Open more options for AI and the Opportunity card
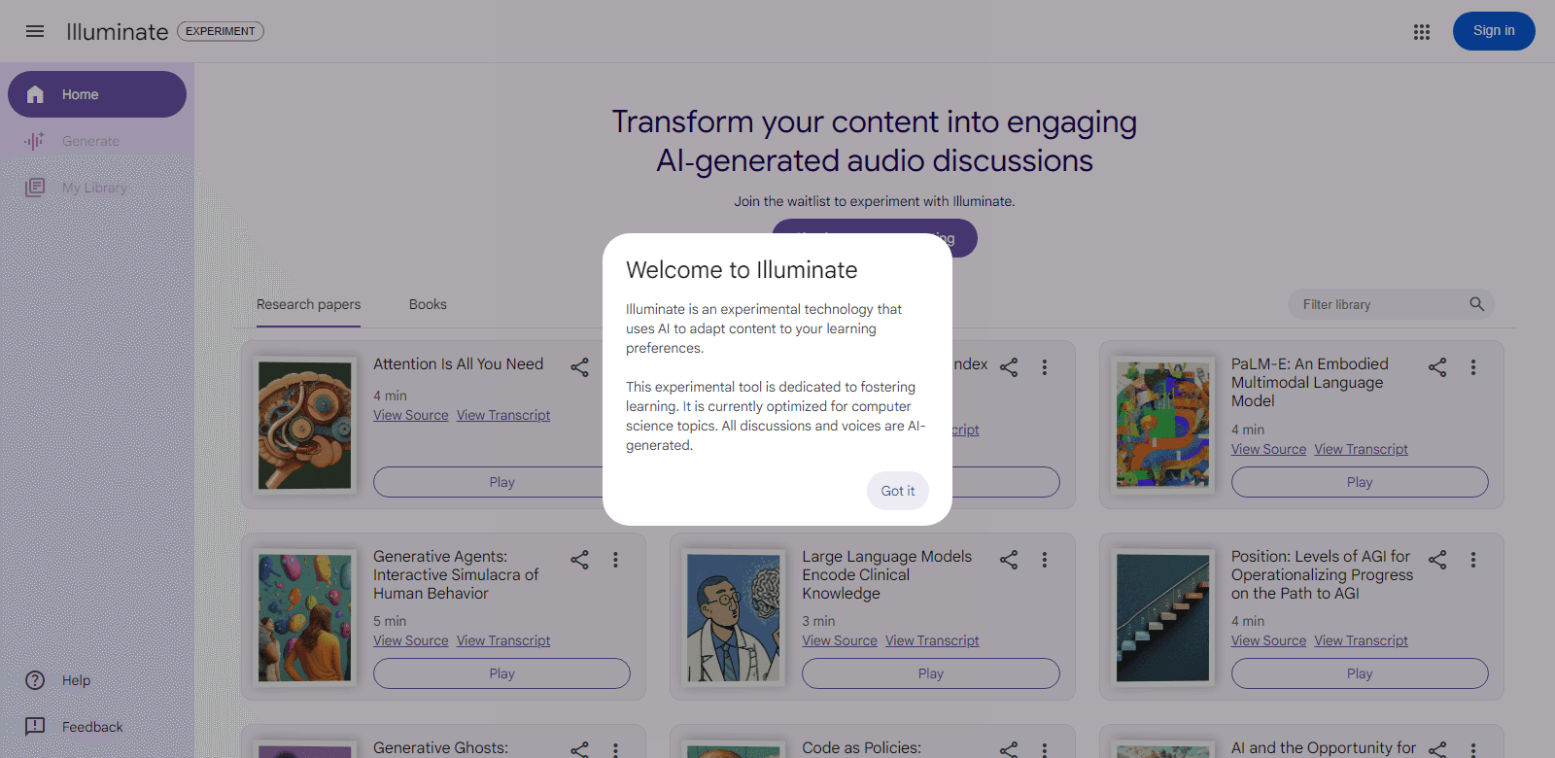This screenshot has width=1555, height=758. 1473,750
